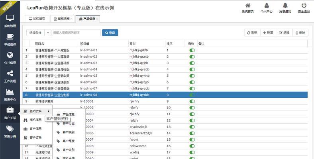Toggle 有效 switch for lr-adms-02 row
This screenshot has width=314, height=159.
tap(192, 57)
